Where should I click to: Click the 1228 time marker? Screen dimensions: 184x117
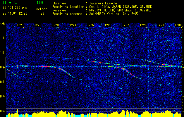point(143,25)
